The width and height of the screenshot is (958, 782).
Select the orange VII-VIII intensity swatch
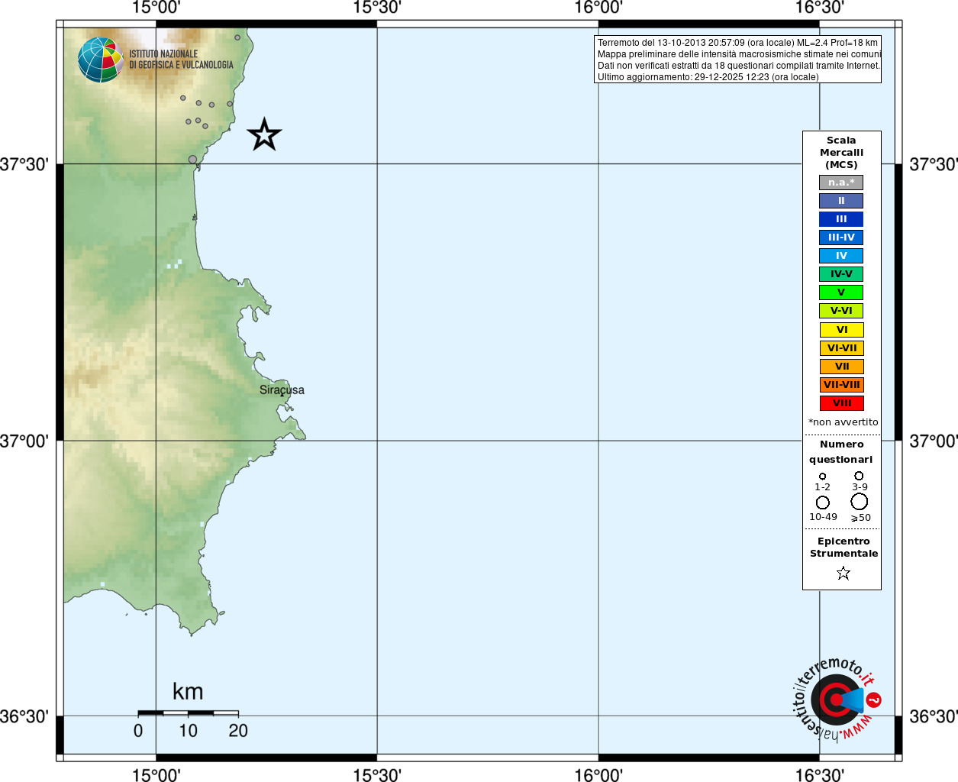841,385
